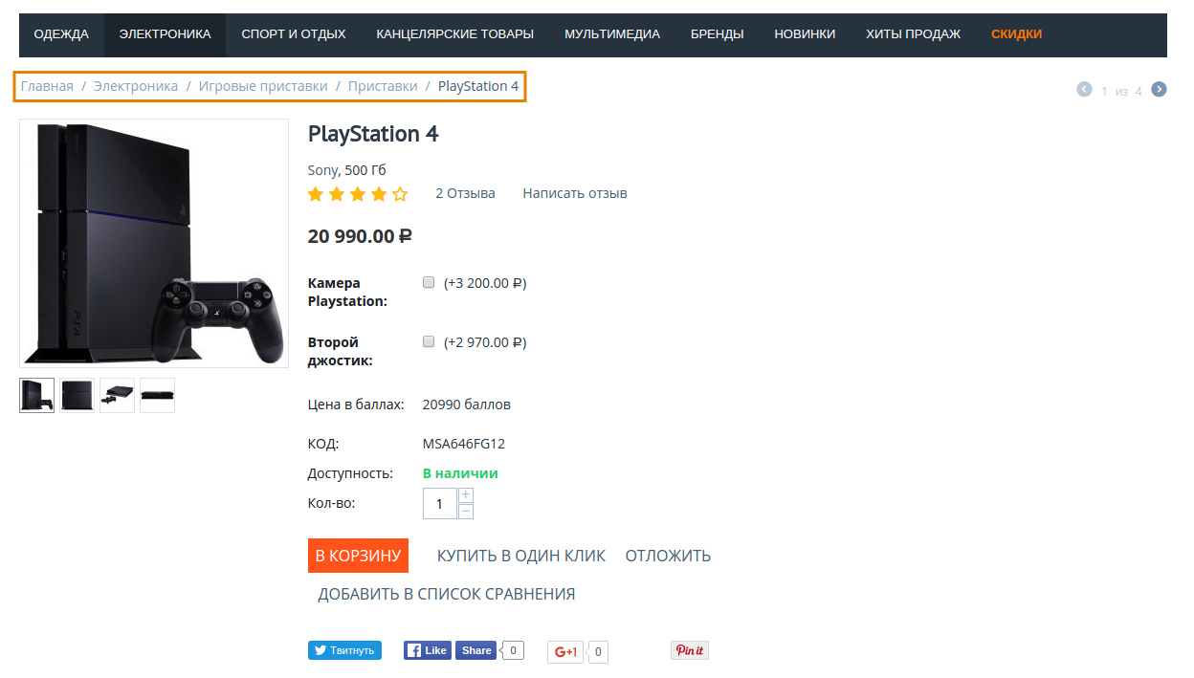Click the Facebook Like button
This screenshot has height=678, width=1194.
[427, 650]
